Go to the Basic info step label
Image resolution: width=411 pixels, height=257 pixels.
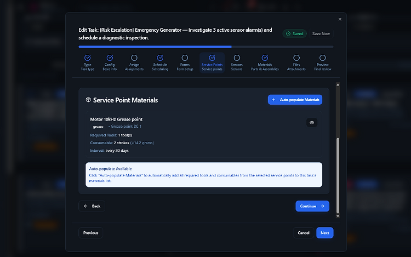[x=110, y=69]
